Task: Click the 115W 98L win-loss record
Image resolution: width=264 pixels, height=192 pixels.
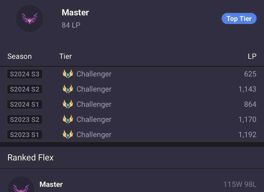Action: tap(240, 185)
